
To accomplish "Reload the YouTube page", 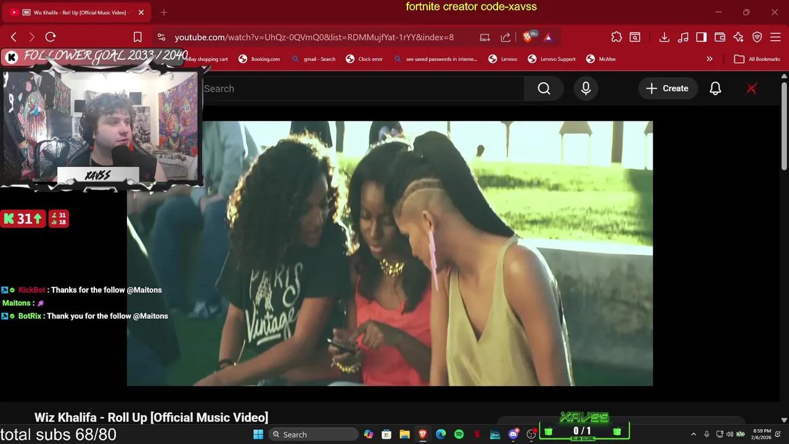I will tap(51, 37).
